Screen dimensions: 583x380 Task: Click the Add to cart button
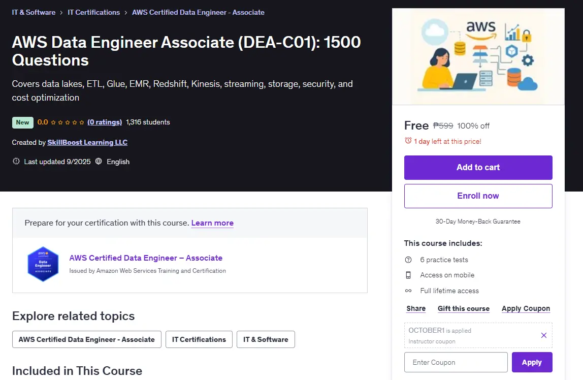click(x=478, y=167)
